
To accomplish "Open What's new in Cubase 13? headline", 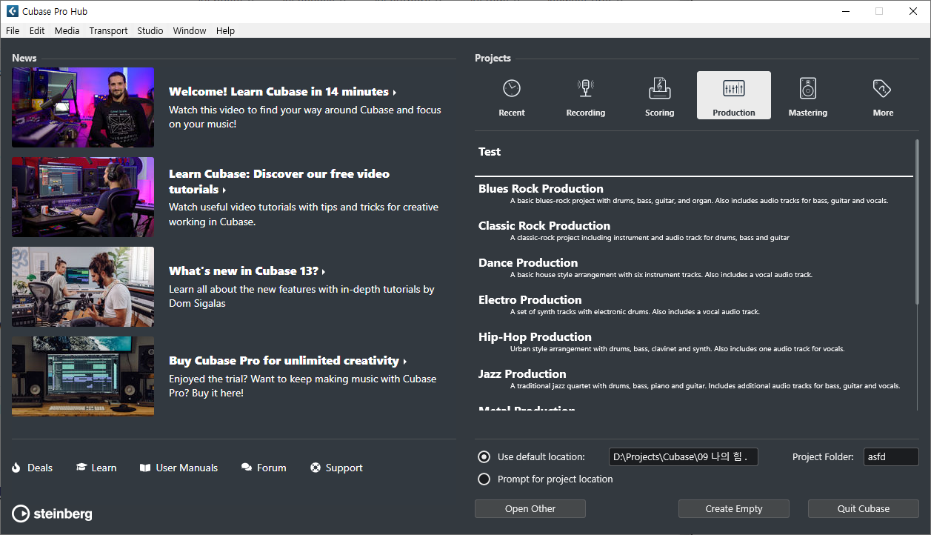I will pyautogui.click(x=247, y=271).
